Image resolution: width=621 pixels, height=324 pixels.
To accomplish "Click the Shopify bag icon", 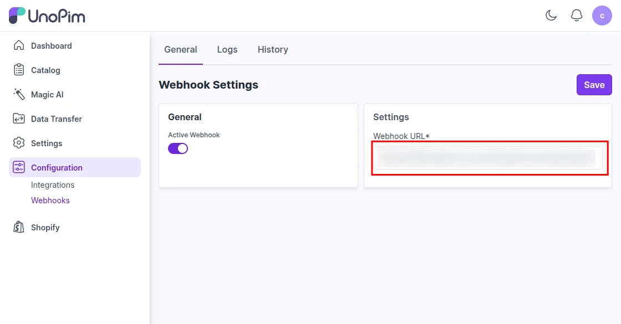I will point(19,227).
